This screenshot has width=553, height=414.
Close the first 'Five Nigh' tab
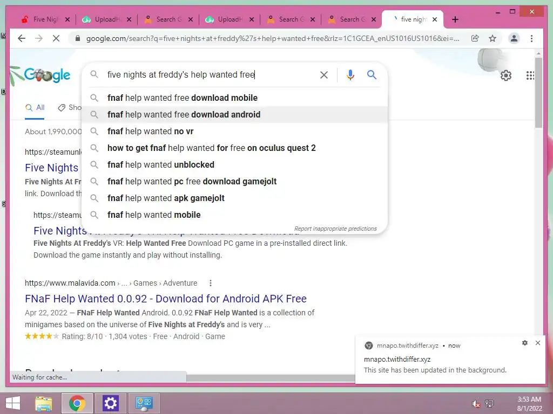68,19
